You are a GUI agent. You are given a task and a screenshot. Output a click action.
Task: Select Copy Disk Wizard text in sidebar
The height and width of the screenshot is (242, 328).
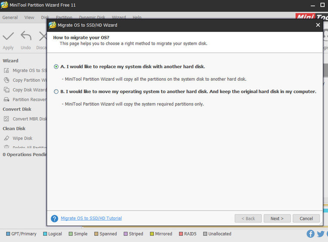(x=30, y=90)
